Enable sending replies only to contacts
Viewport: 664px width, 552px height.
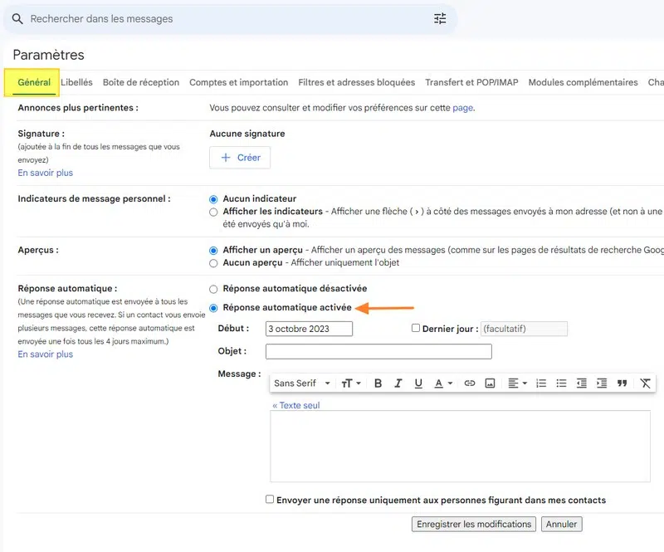(x=270, y=500)
